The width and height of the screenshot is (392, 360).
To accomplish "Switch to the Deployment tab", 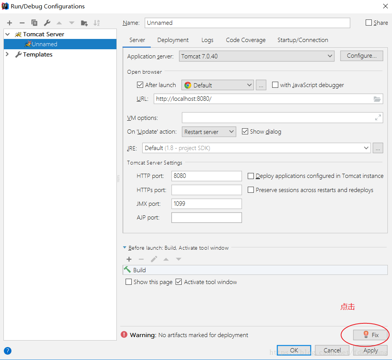I will (173, 40).
